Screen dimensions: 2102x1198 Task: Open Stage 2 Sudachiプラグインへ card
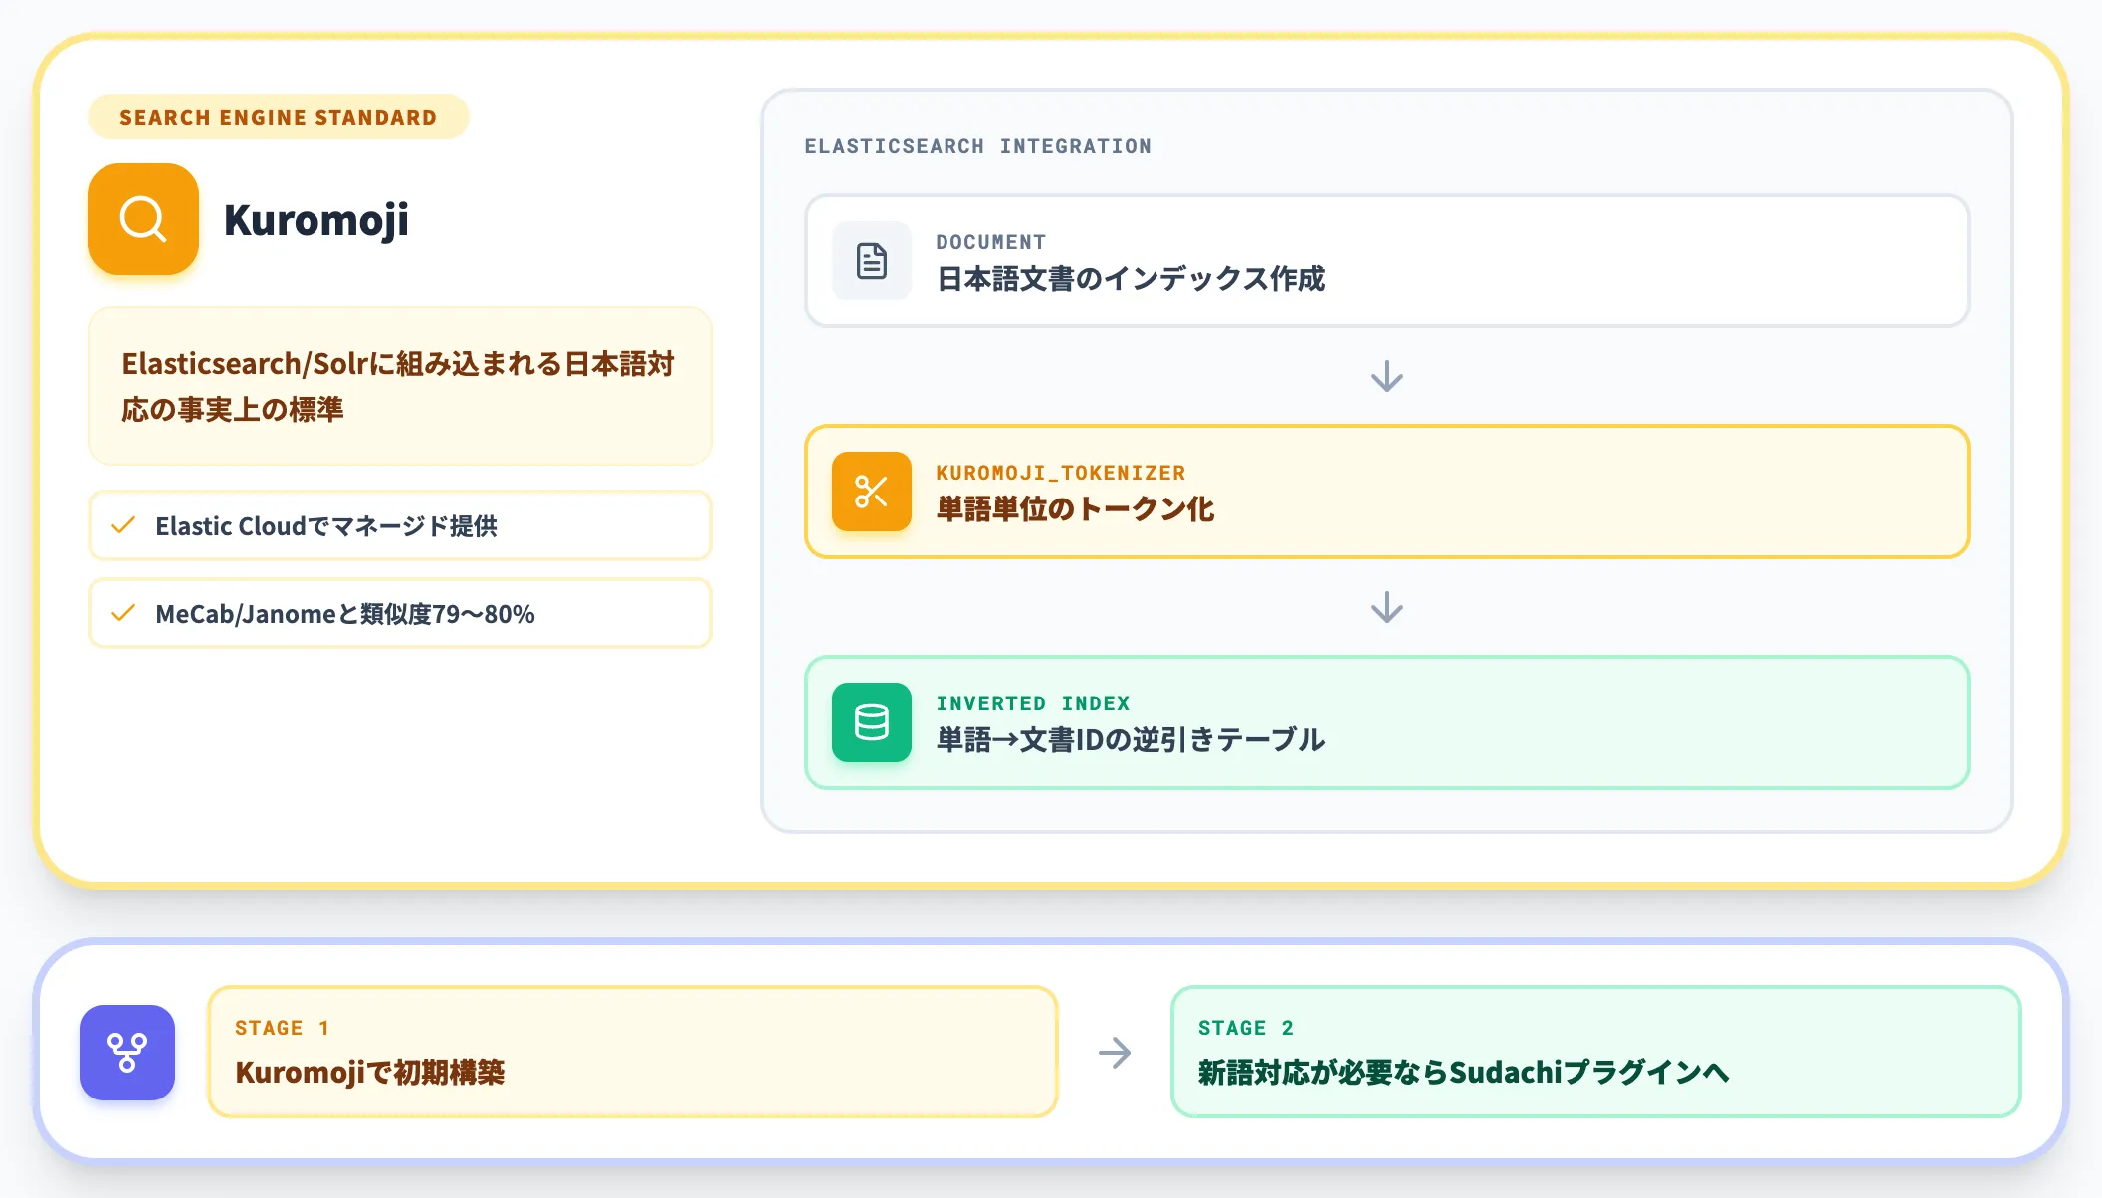[x=1596, y=1052]
